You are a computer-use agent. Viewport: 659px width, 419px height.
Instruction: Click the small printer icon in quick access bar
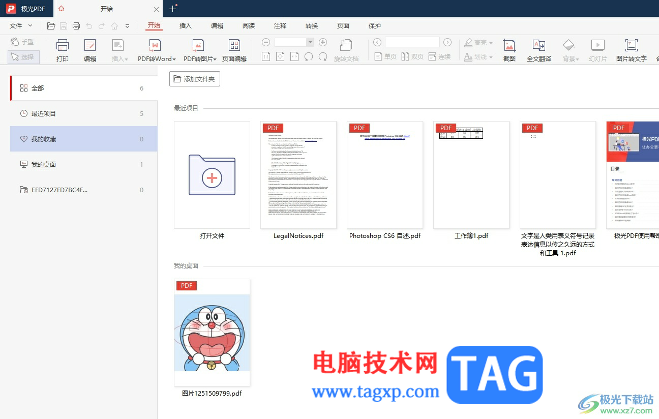tap(76, 26)
